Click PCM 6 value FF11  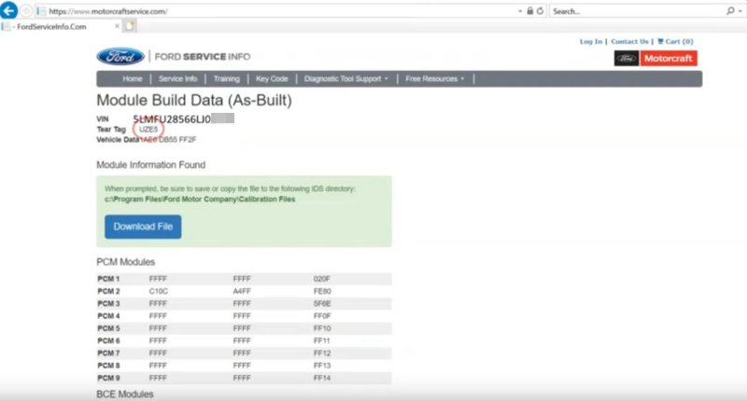click(x=321, y=340)
